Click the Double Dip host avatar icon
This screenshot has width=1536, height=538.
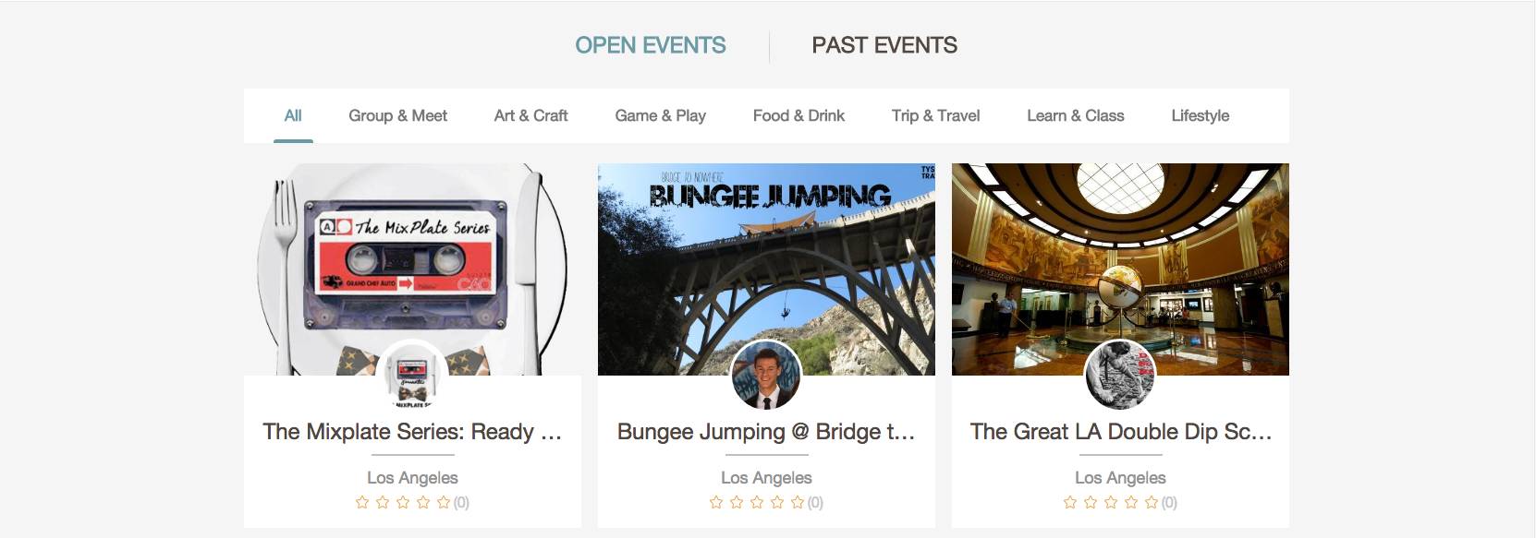pyautogui.click(x=1120, y=376)
